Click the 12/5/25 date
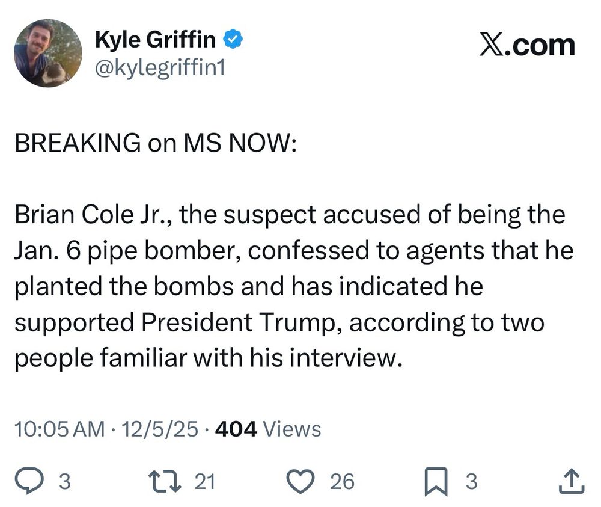 pyautogui.click(x=159, y=429)
